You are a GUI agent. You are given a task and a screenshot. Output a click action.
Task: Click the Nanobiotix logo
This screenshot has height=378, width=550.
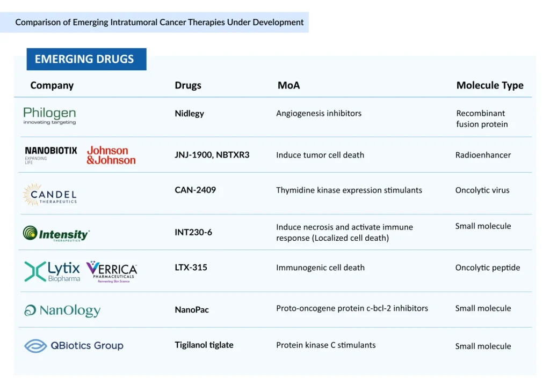(x=51, y=155)
